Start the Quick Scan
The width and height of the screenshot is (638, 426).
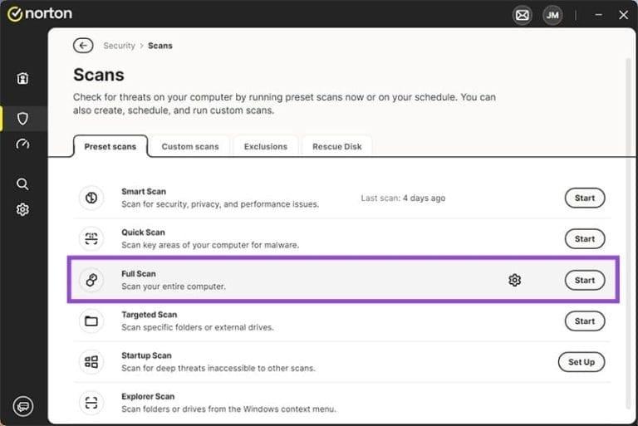[585, 239]
